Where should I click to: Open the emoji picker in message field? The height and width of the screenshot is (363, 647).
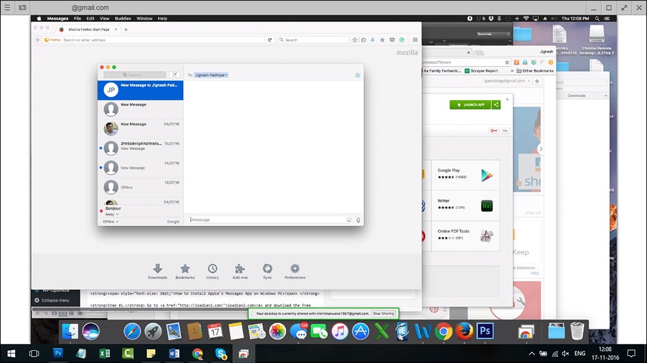coord(349,220)
